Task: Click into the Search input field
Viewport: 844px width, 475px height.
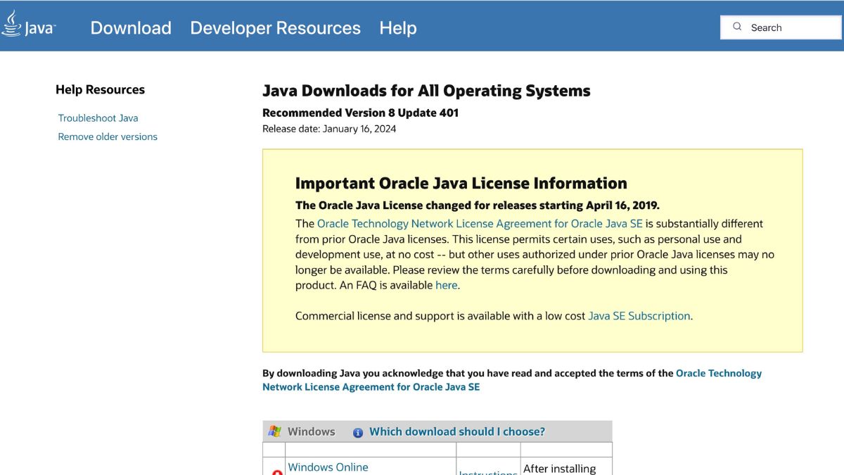Action: [781, 27]
